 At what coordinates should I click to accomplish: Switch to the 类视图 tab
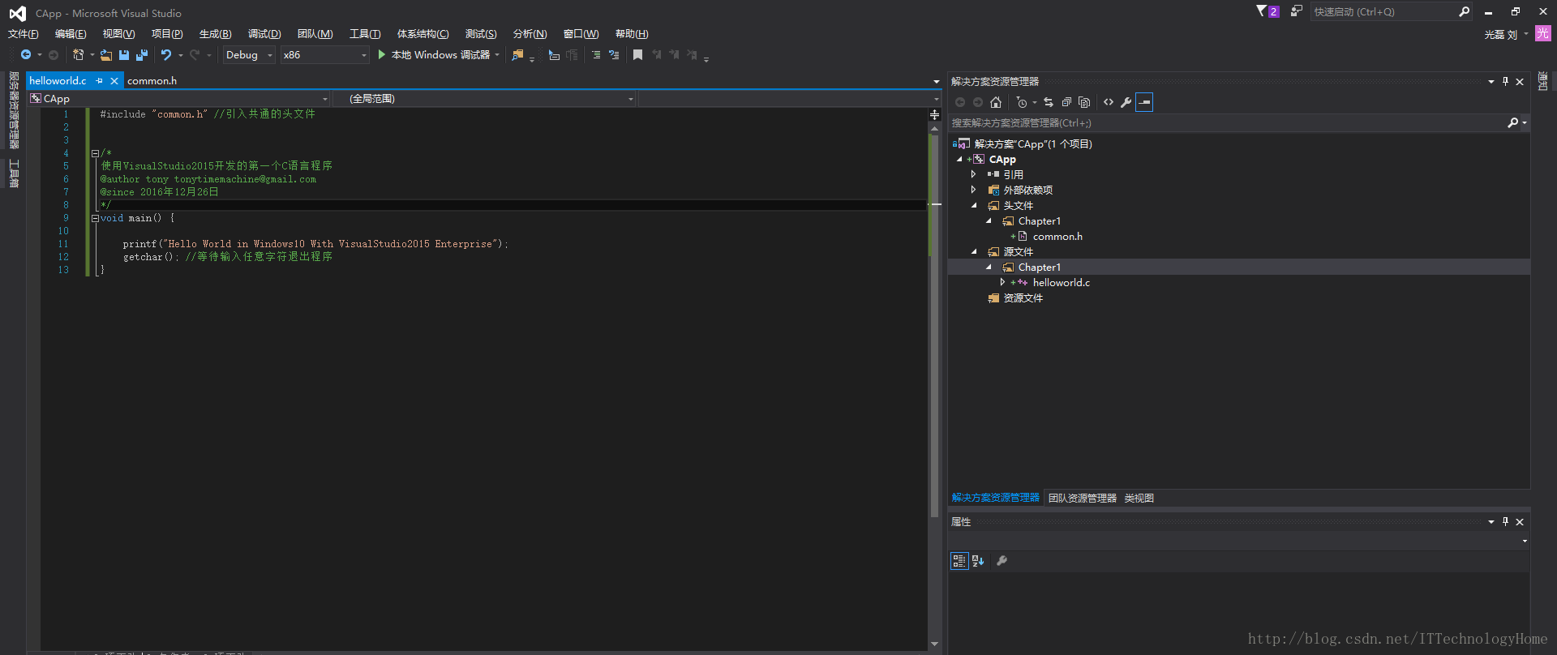pos(1139,499)
